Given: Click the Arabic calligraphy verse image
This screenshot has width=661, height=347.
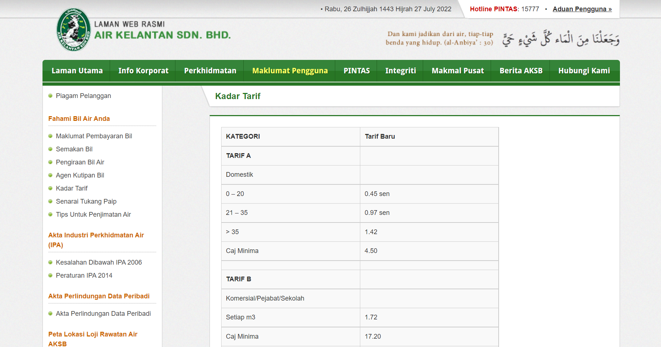Looking at the screenshot, I should click(561, 38).
